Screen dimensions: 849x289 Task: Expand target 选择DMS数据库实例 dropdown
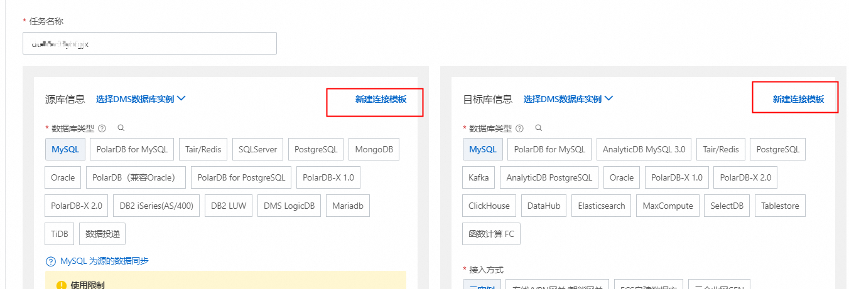point(568,98)
